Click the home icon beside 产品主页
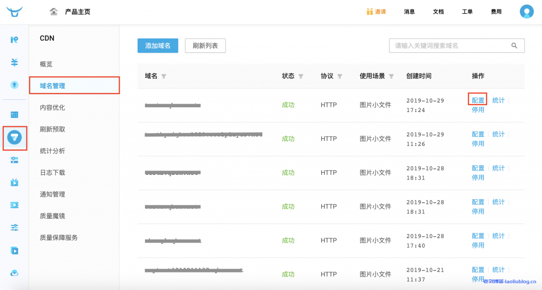This screenshot has width=542, height=290. (53, 12)
